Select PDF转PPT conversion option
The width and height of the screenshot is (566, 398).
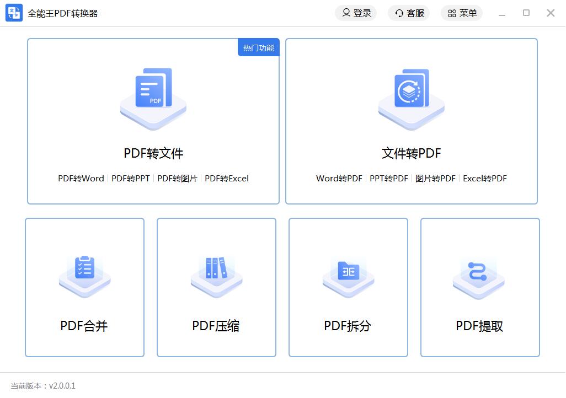pos(130,178)
